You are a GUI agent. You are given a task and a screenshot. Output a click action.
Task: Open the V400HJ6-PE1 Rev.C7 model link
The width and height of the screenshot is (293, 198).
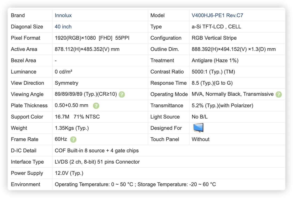coord(217,15)
